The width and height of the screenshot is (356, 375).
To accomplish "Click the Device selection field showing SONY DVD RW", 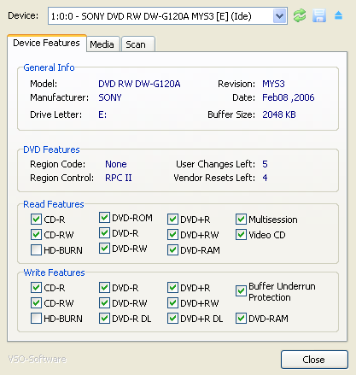I will pos(167,16).
